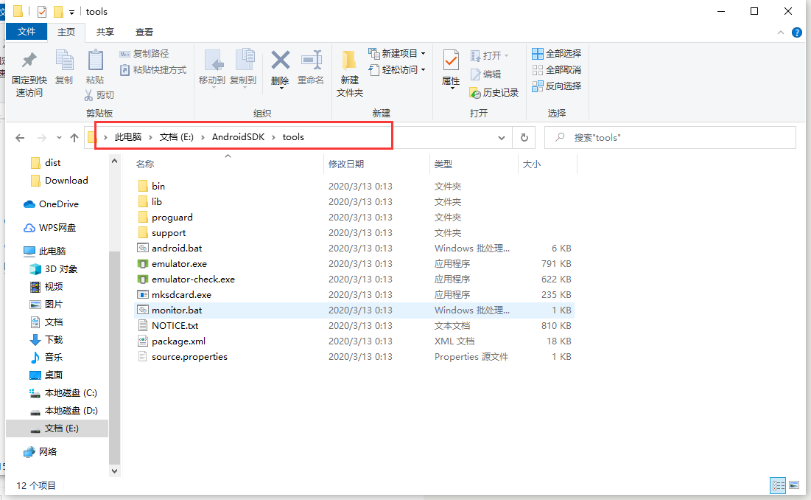Image resolution: width=811 pixels, height=500 pixels.
Task: Open the New item (新建项目) dropdown
Action: (x=398, y=54)
